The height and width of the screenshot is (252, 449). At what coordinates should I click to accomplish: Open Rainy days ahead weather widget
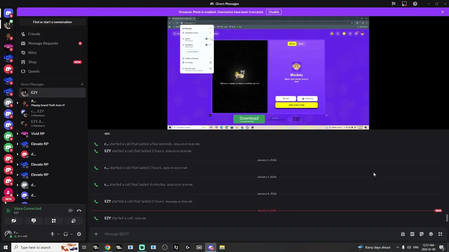[x=374, y=247]
